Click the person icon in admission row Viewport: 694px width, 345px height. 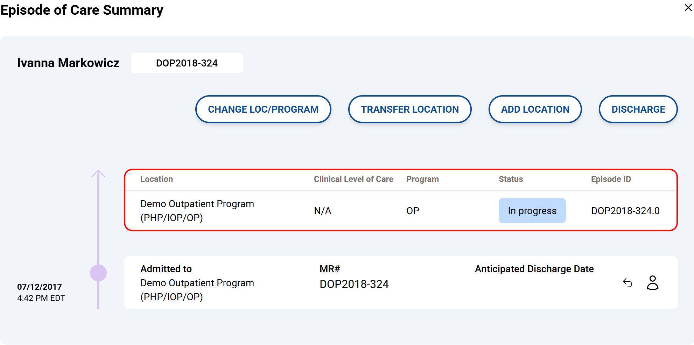[x=652, y=283]
